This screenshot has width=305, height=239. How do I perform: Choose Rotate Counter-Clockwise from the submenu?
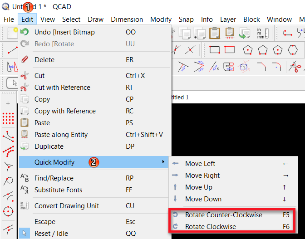[x=223, y=215]
